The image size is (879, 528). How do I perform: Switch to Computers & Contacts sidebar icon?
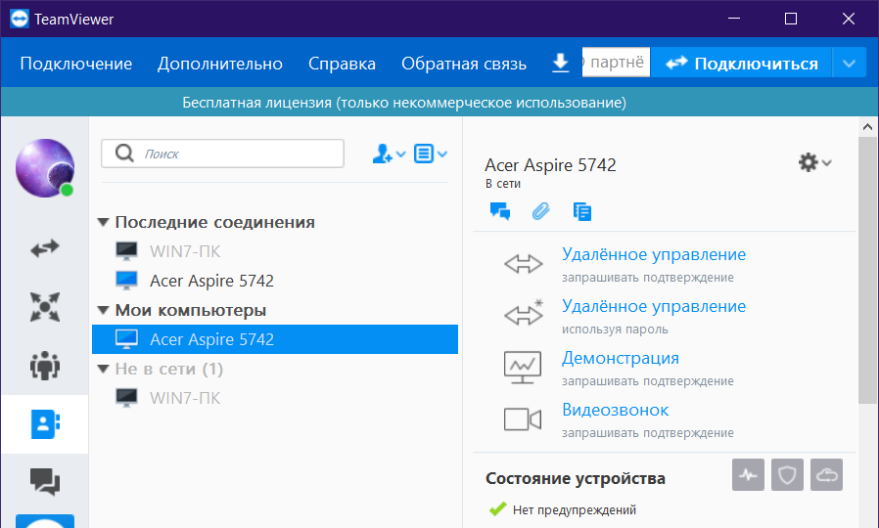(44, 423)
